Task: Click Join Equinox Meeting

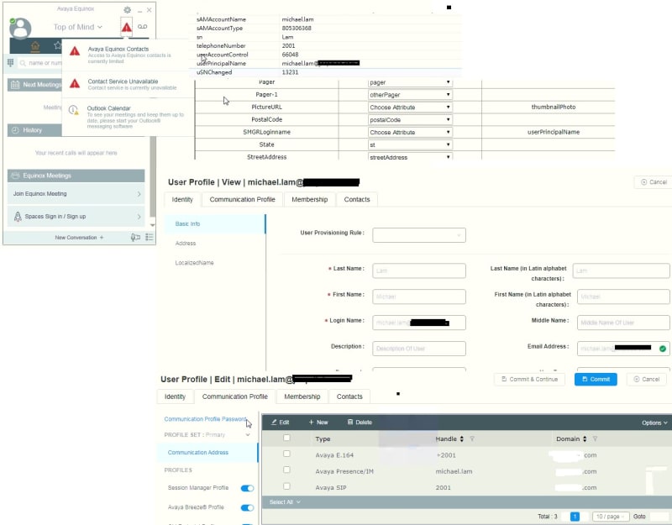Action: (76, 194)
